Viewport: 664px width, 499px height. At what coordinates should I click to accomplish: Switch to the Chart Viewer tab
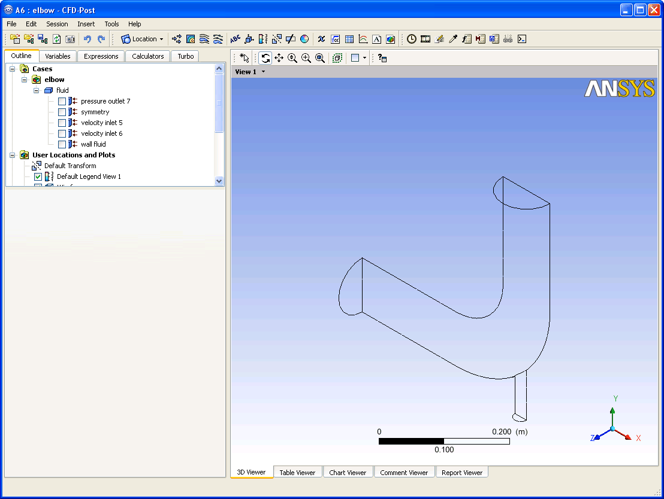point(348,472)
